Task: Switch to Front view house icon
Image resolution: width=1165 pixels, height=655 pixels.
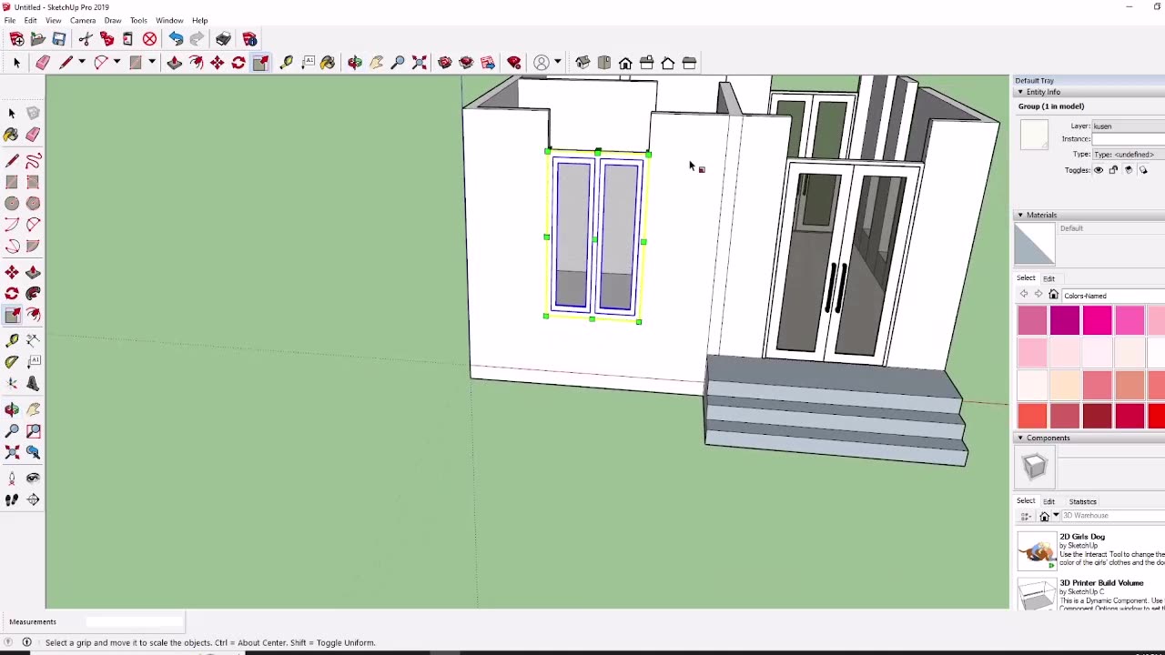Action: pos(625,63)
